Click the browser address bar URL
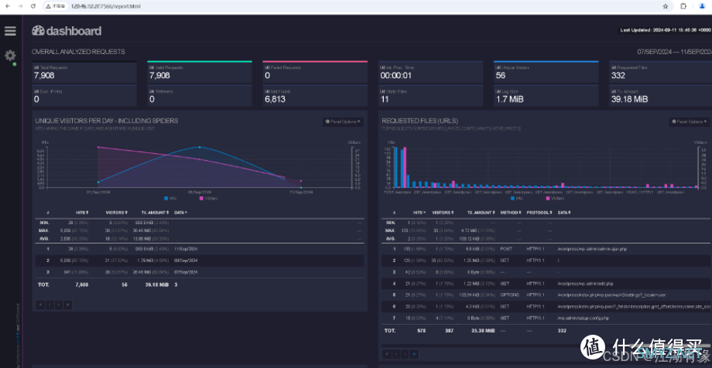Viewport: 712px width, 368px height. pyautogui.click(x=106, y=6)
